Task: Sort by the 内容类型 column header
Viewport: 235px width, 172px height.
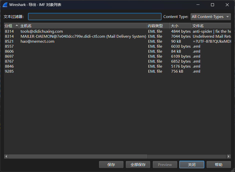Action: (158, 26)
